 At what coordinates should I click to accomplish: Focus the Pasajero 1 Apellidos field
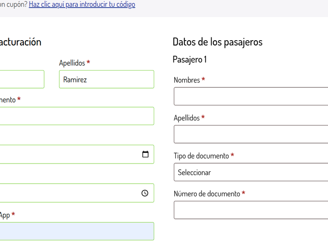250,134
